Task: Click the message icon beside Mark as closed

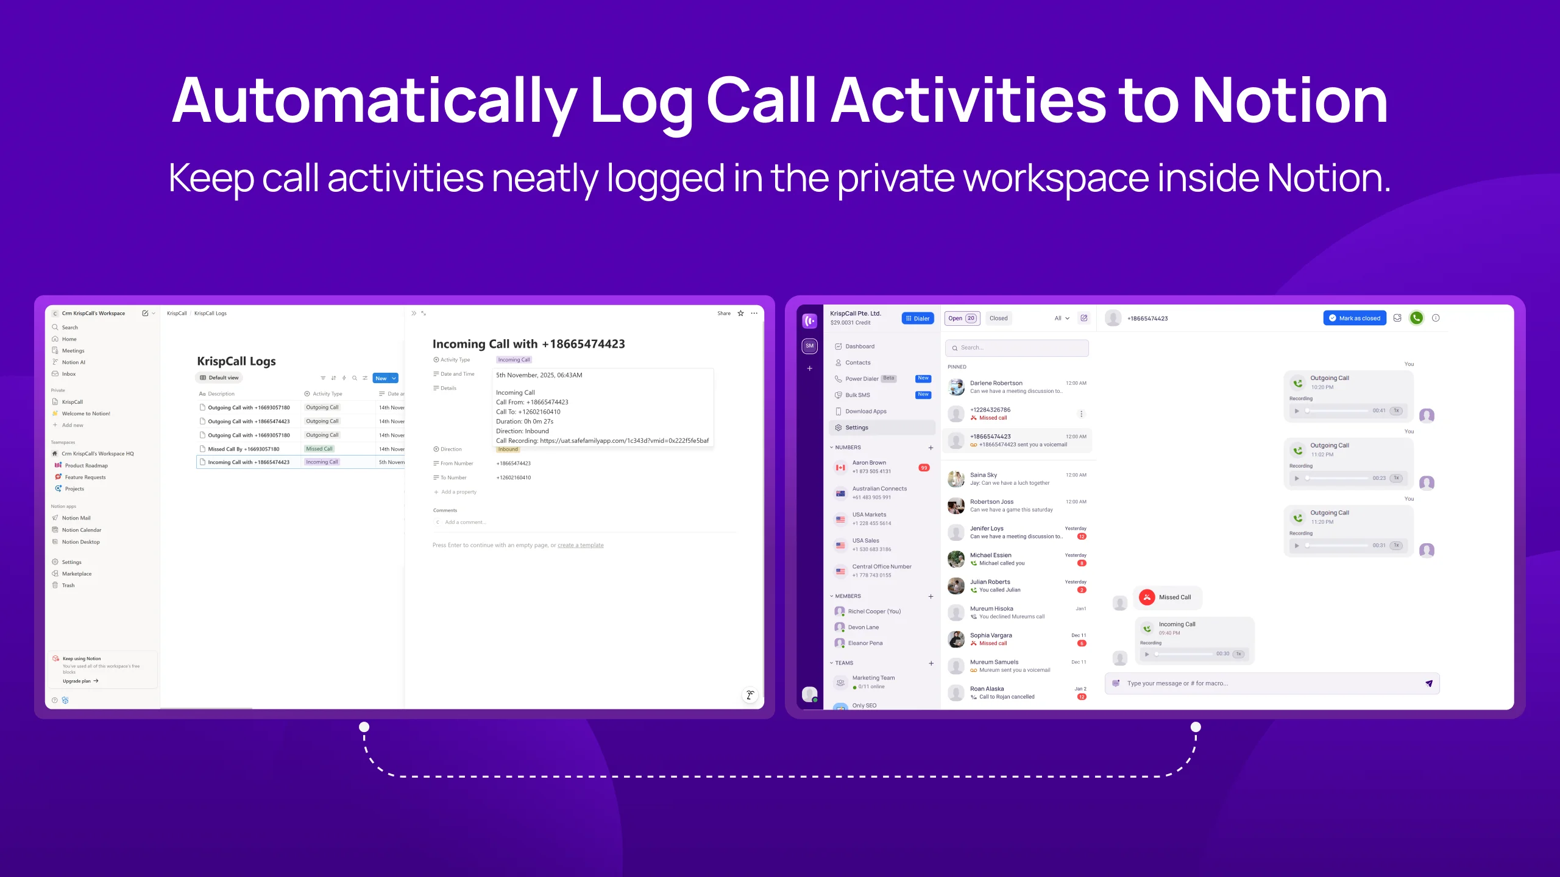Action: [1397, 318]
